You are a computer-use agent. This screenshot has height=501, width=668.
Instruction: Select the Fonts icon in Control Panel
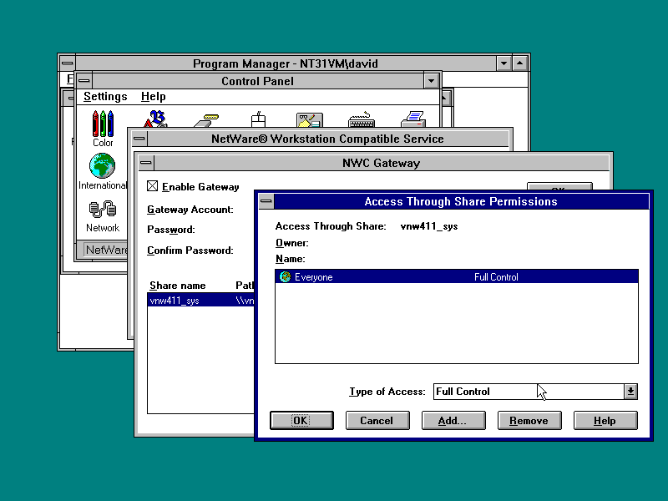[155, 119]
